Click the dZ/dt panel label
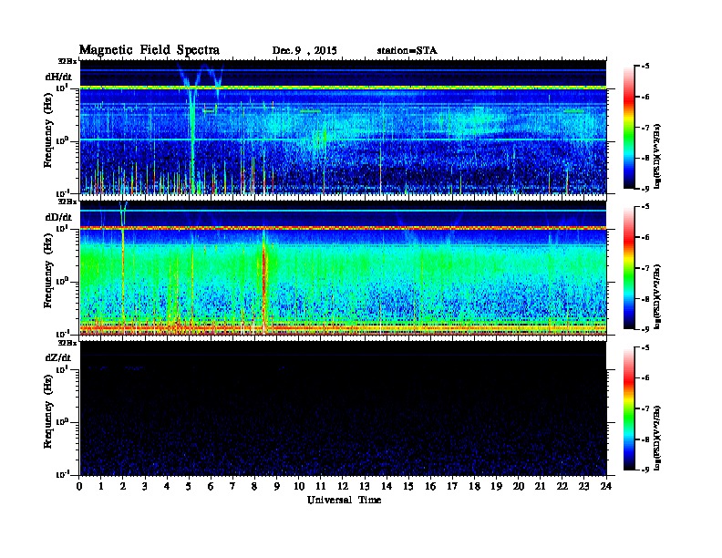This screenshot has height=558, width=722. pos(58,357)
